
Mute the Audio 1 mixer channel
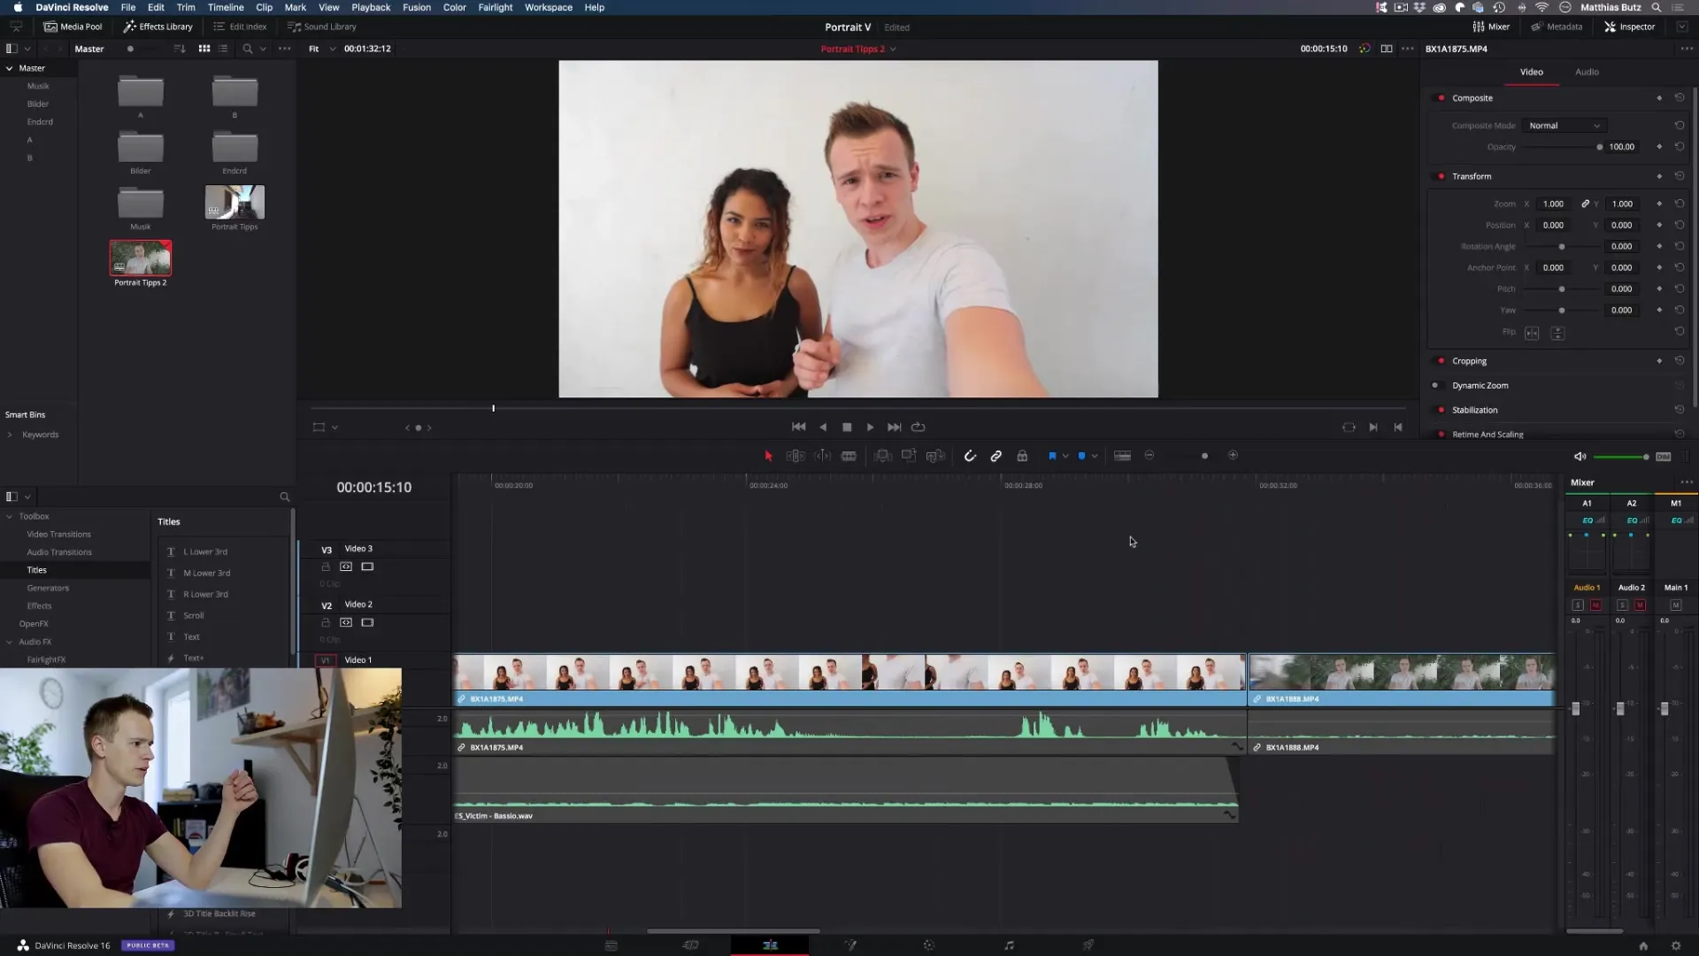point(1595,605)
